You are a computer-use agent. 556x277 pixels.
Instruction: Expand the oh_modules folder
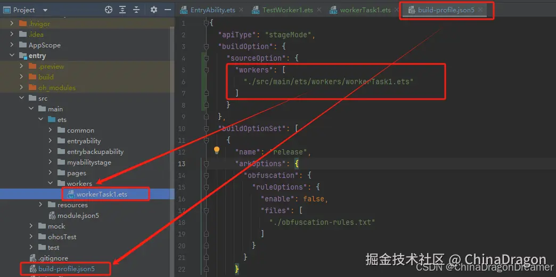pos(22,87)
